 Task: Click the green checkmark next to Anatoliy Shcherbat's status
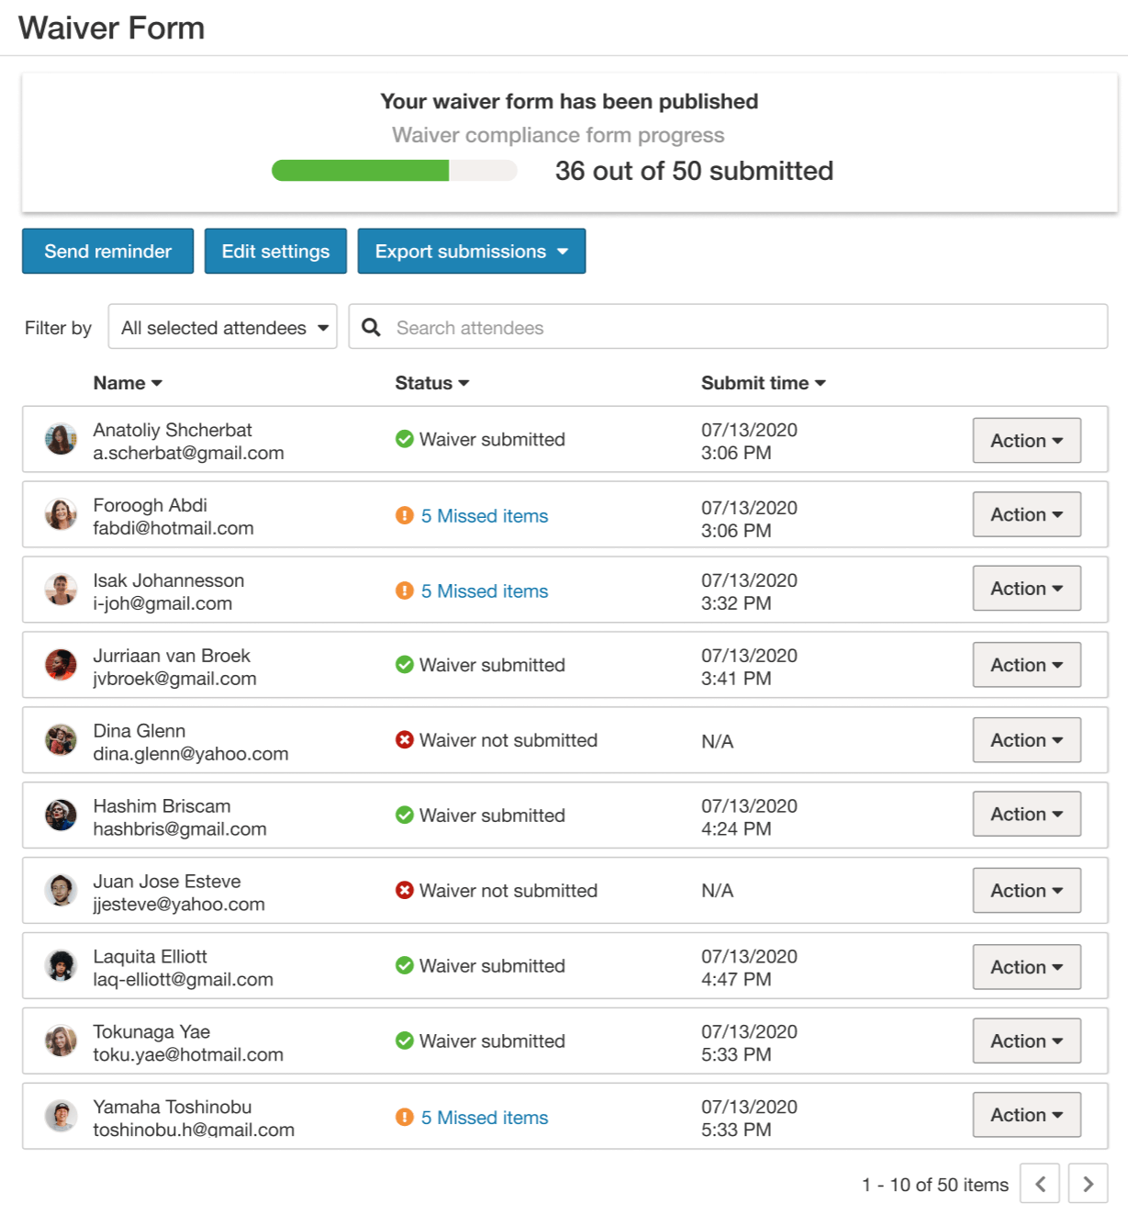(405, 439)
